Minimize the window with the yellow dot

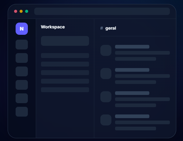(21, 11)
